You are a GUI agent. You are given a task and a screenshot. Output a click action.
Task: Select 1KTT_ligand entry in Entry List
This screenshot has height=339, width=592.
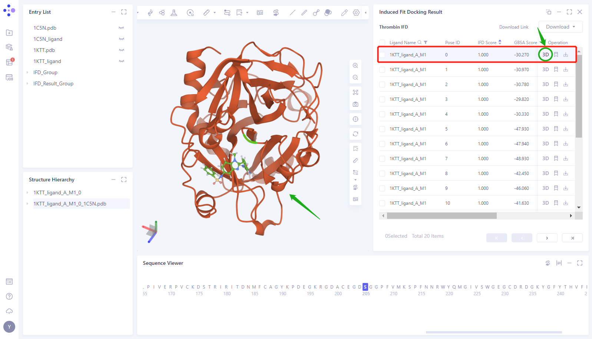click(47, 62)
